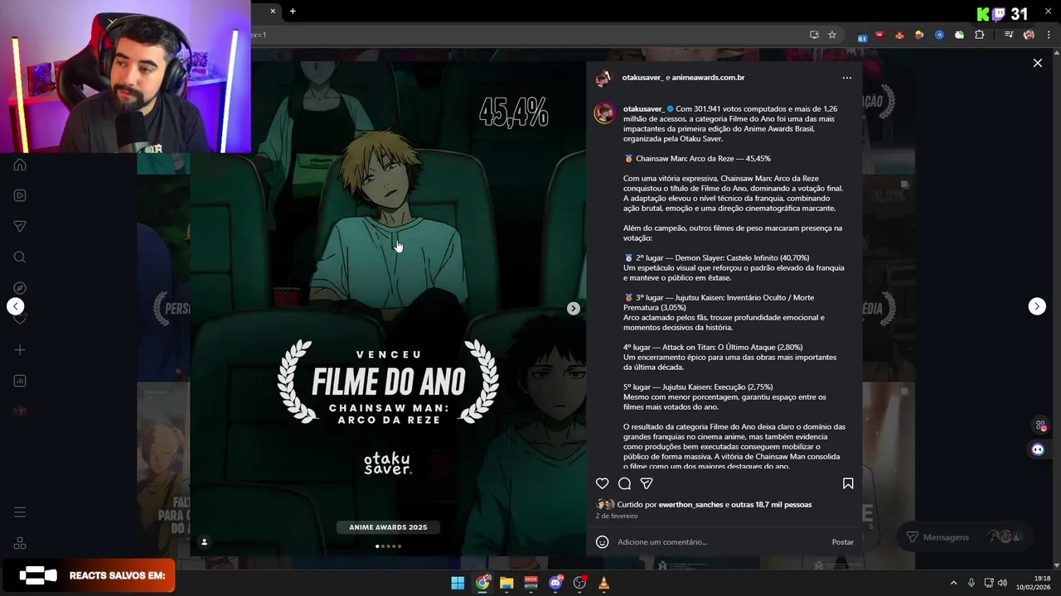This screenshot has width=1061, height=596.
Task: Open the Windows Start menu
Action: pyautogui.click(x=458, y=583)
